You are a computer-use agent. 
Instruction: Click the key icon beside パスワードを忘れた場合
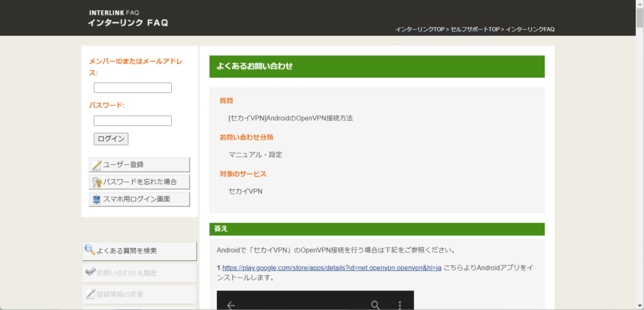coord(96,182)
